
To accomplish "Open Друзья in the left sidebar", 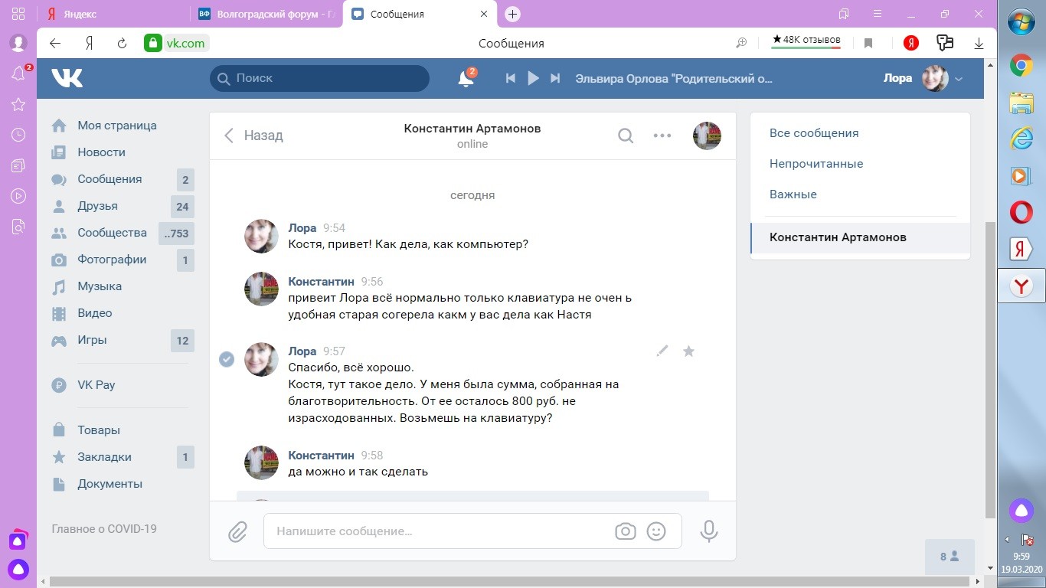I will click(x=97, y=206).
